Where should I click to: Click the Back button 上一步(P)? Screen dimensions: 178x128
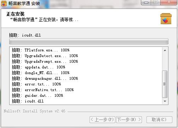(102, 119)
